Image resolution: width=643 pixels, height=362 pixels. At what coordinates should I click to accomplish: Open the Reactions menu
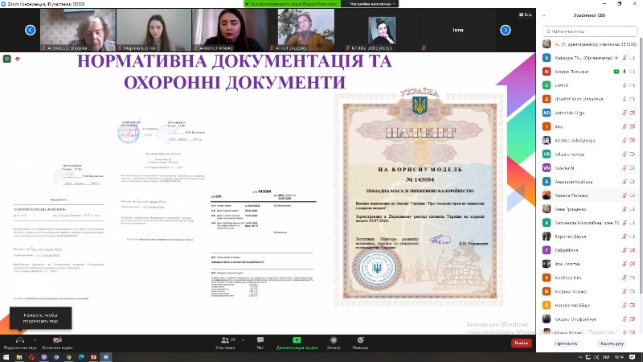[x=360, y=343]
